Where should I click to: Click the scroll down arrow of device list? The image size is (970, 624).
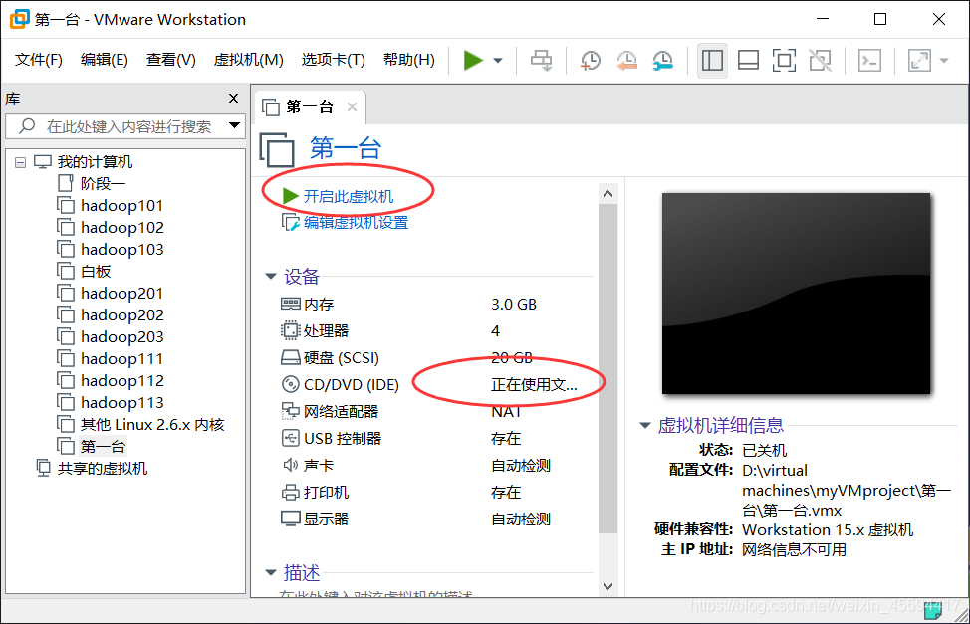[608, 586]
